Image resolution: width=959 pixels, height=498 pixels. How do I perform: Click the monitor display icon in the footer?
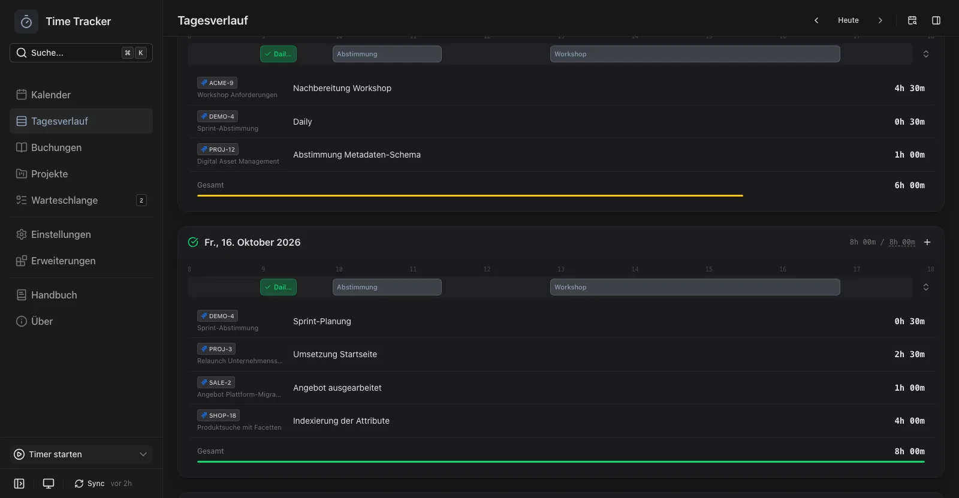coord(49,484)
